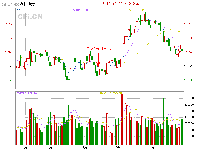
Task: Click the 300000 volume axis label
Action: 189,123
